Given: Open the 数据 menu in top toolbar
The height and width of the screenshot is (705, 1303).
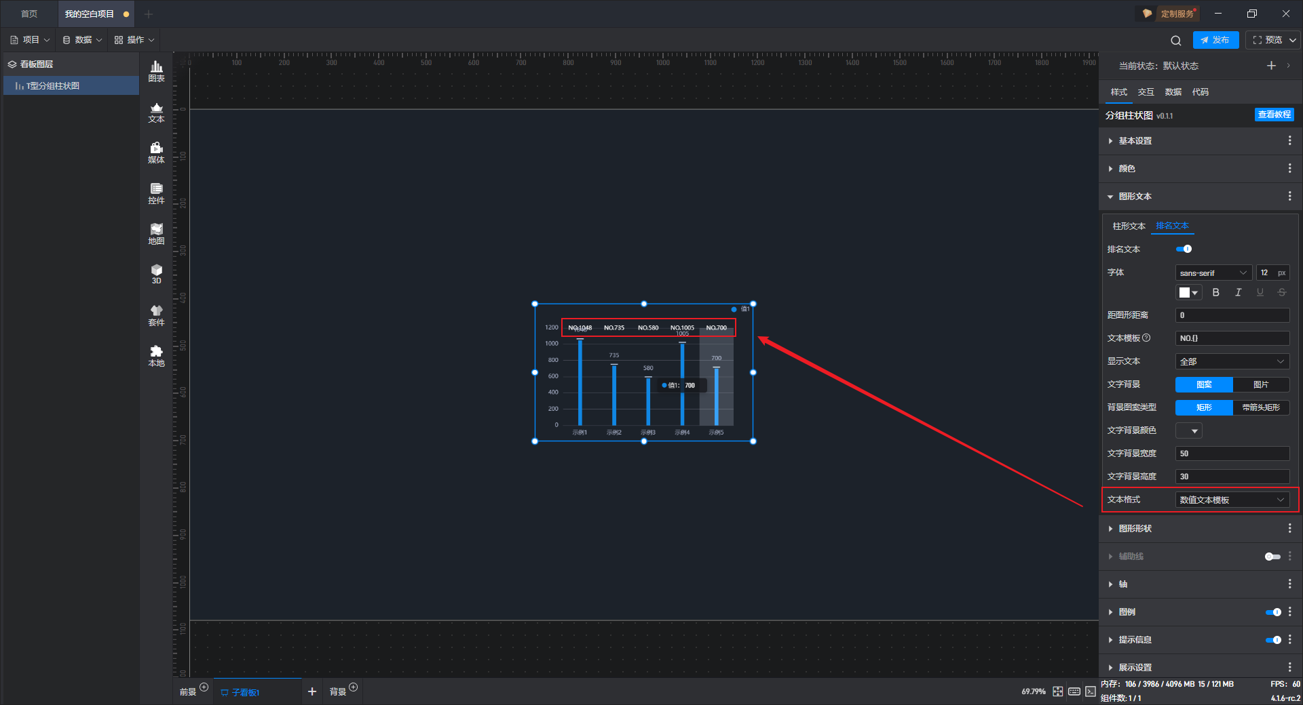Looking at the screenshot, I should (x=82, y=40).
